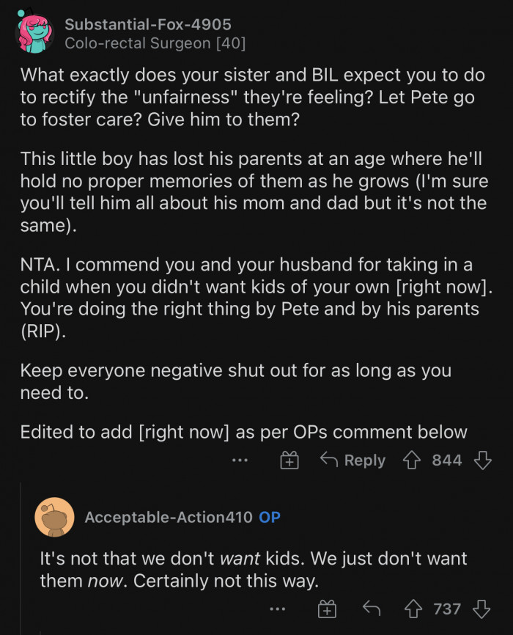Open the three-dot menu on the OP's reply
Viewport: 513px width, 635px height.
pyautogui.click(x=277, y=609)
